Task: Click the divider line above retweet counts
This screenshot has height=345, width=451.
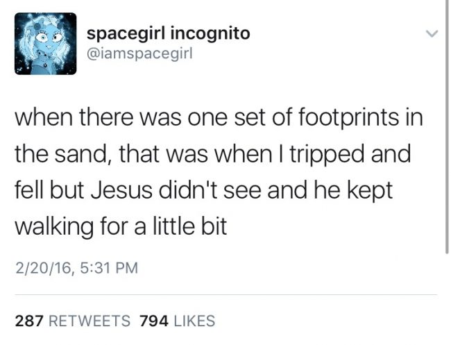Action: pos(226,294)
